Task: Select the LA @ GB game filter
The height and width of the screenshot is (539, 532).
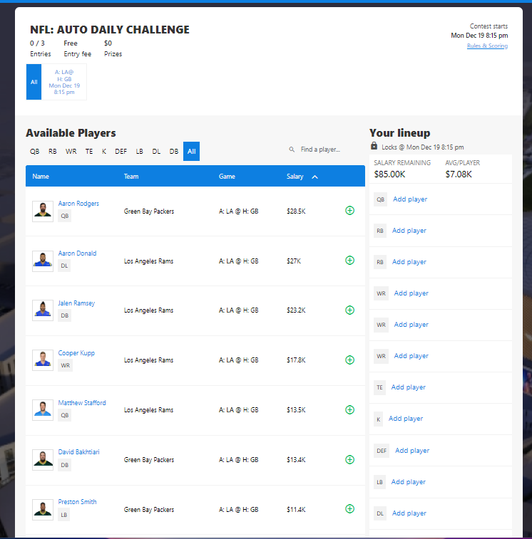Action: (x=64, y=82)
